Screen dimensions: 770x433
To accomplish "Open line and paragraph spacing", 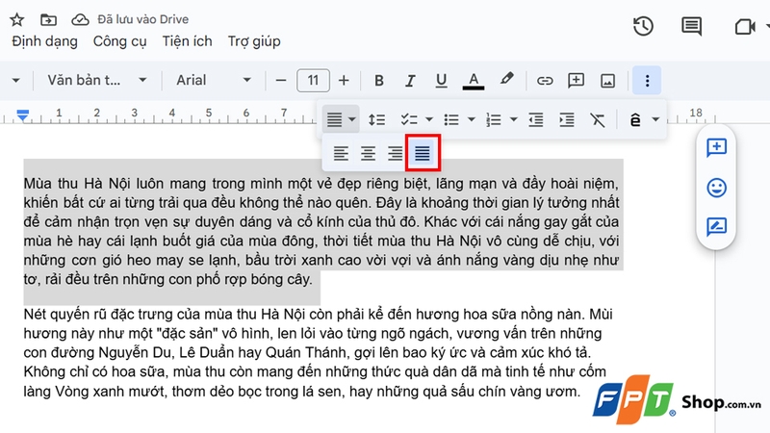I will 376,119.
